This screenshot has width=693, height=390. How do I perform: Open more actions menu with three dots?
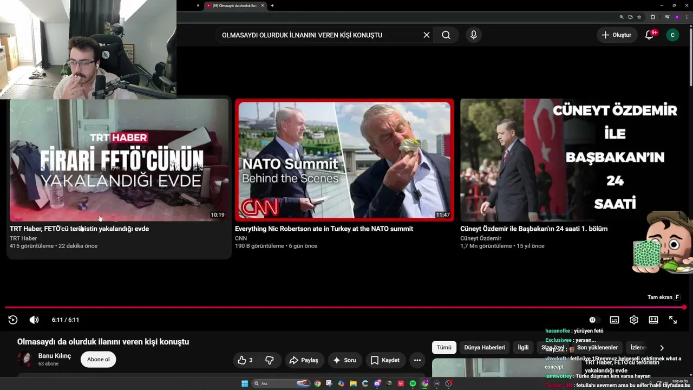417,360
